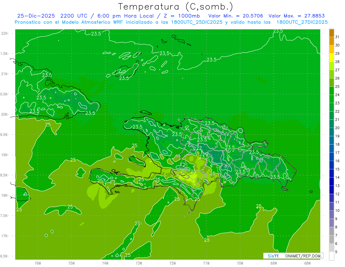Click the longitude label "71W"
The image size is (345, 267).
pyautogui.click(x=206, y=263)
